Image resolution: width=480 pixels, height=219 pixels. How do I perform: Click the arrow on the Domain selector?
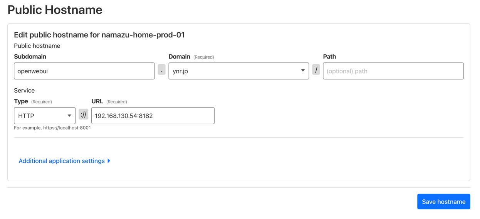pyautogui.click(x=303, y=71)
